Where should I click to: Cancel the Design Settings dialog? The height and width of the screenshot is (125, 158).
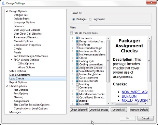pyautogui.click(x=145, y=118)
